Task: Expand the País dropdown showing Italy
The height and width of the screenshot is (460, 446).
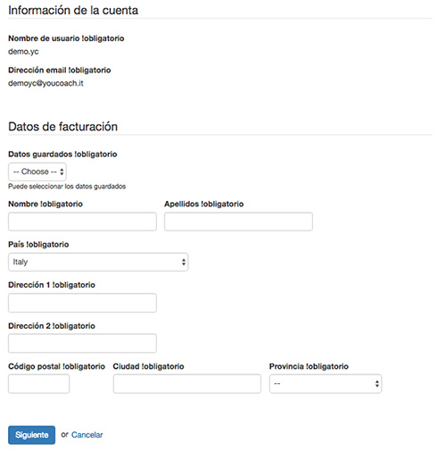Action: [98, 262]
